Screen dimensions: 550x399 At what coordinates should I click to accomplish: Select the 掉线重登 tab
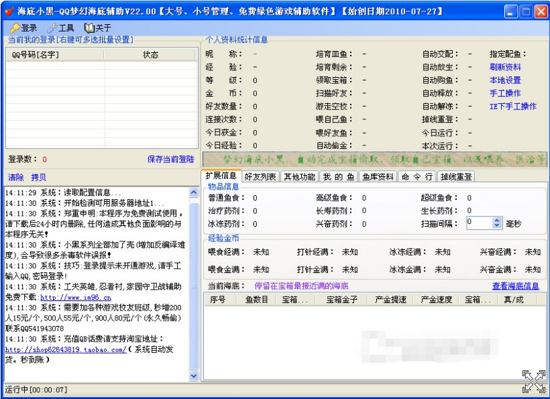click(x=456, y=177)
